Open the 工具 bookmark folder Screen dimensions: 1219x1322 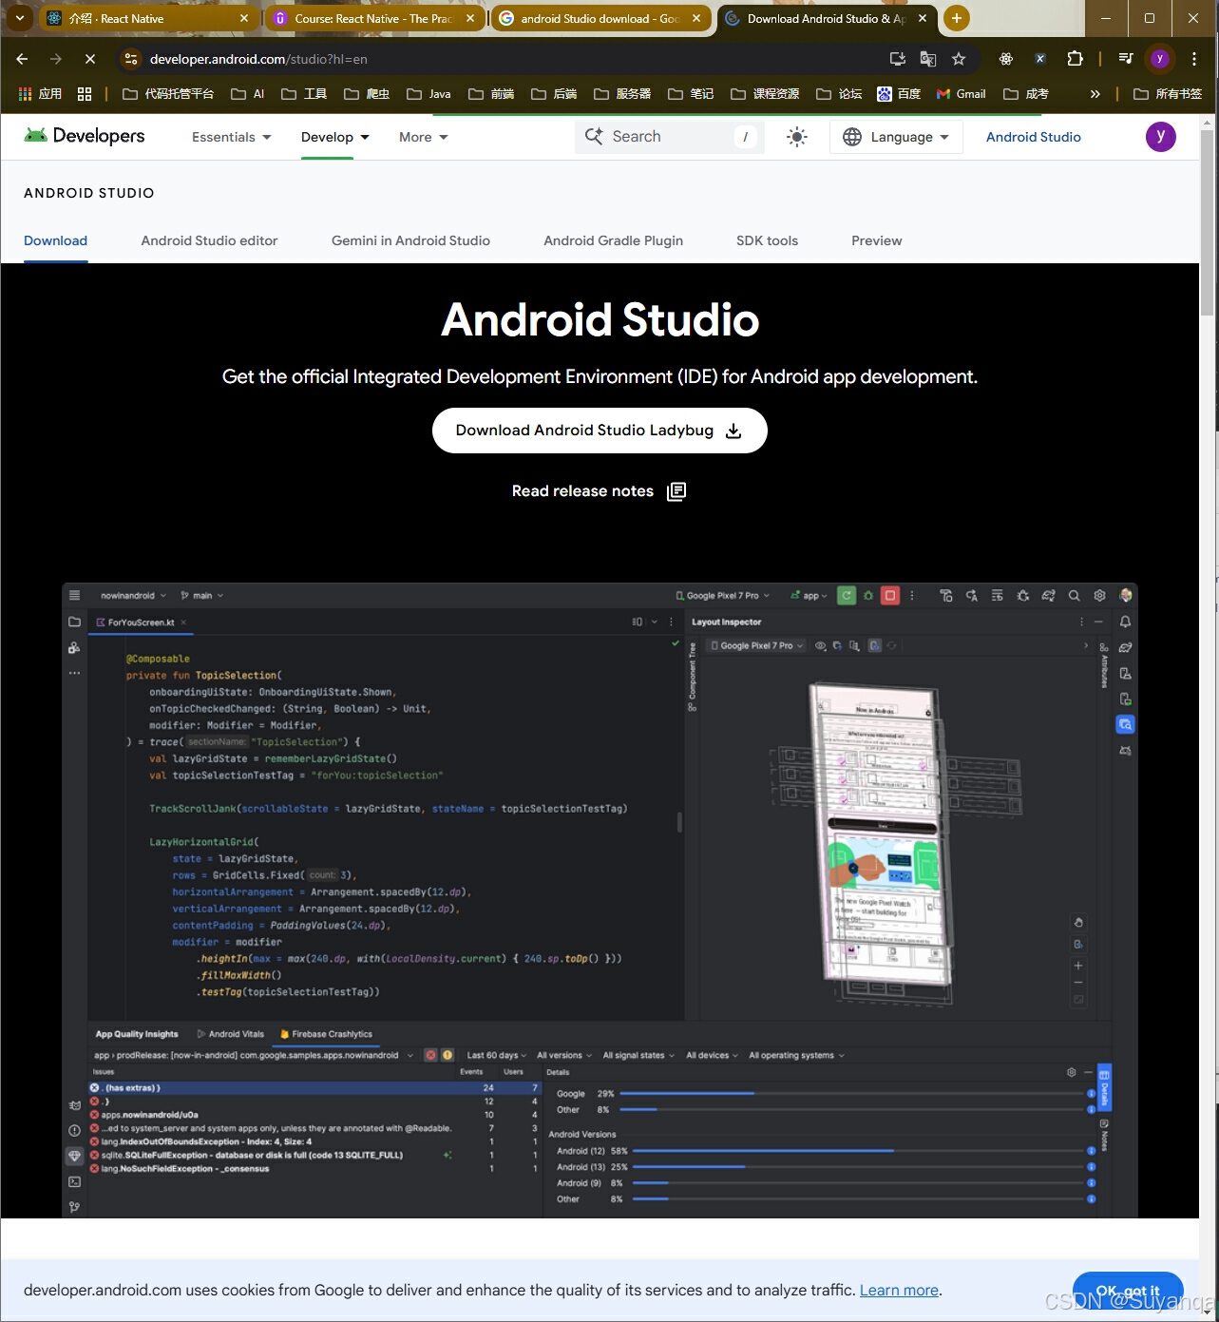pyautogui.click(x=304, y=94)
